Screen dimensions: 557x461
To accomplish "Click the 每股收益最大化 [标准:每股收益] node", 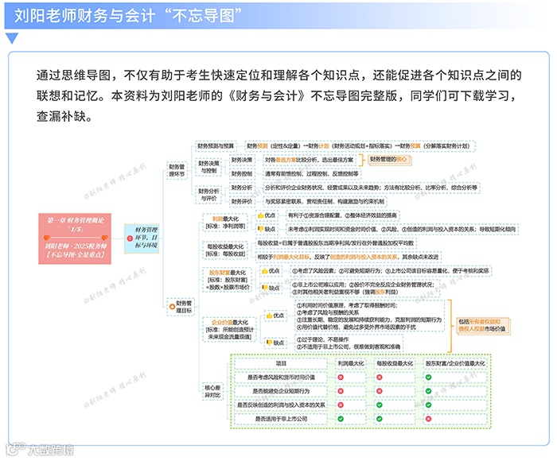I will [x=225, y=250].
